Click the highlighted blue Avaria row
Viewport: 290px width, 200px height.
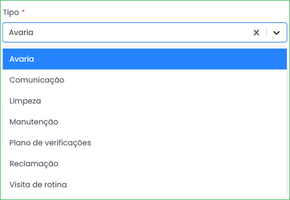[144, 59]
